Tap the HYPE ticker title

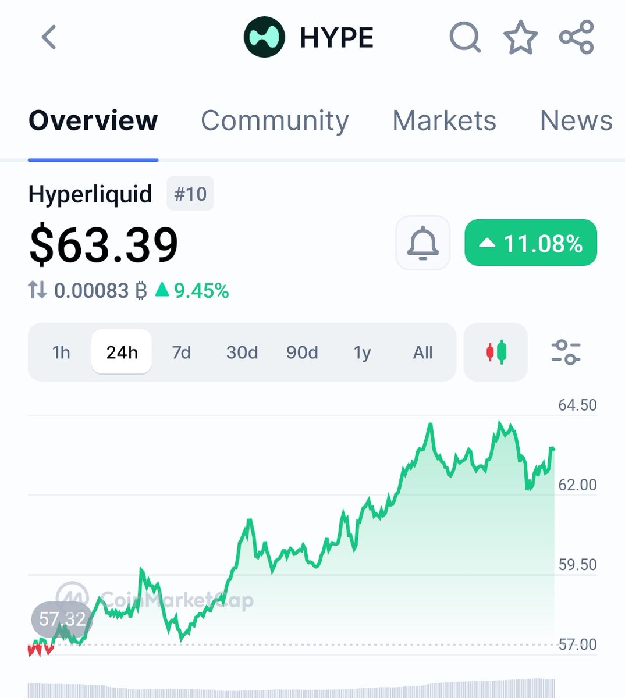(x=336, y=38)
